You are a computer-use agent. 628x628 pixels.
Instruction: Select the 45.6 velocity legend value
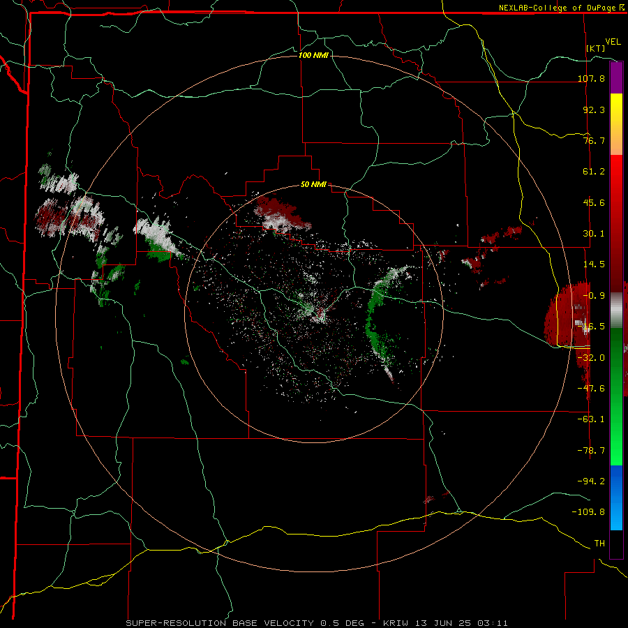coord(594,202)
